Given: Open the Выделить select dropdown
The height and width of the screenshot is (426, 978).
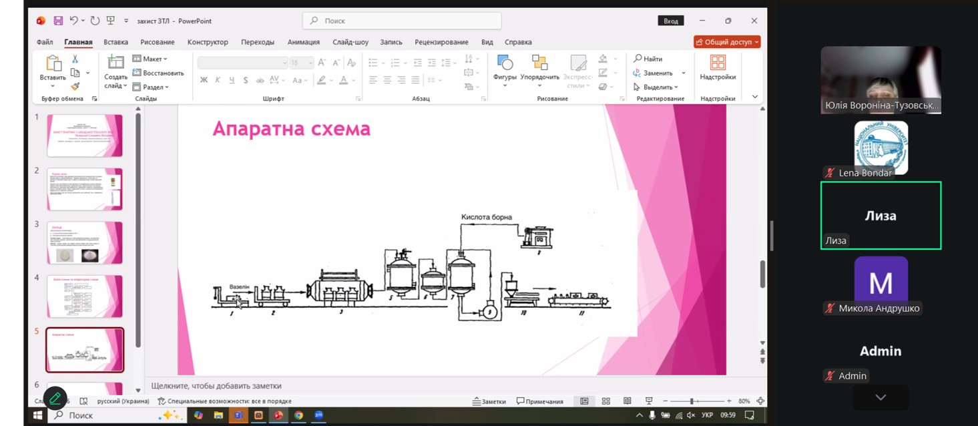Looking at the screenshot, I should pyautogui.click(x=660, y=87).
